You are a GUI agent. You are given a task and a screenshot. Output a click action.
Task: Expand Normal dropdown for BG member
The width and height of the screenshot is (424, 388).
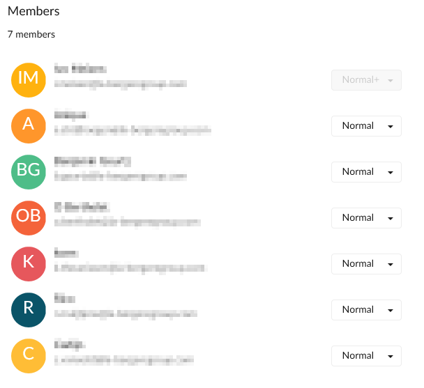click(366, 172)
